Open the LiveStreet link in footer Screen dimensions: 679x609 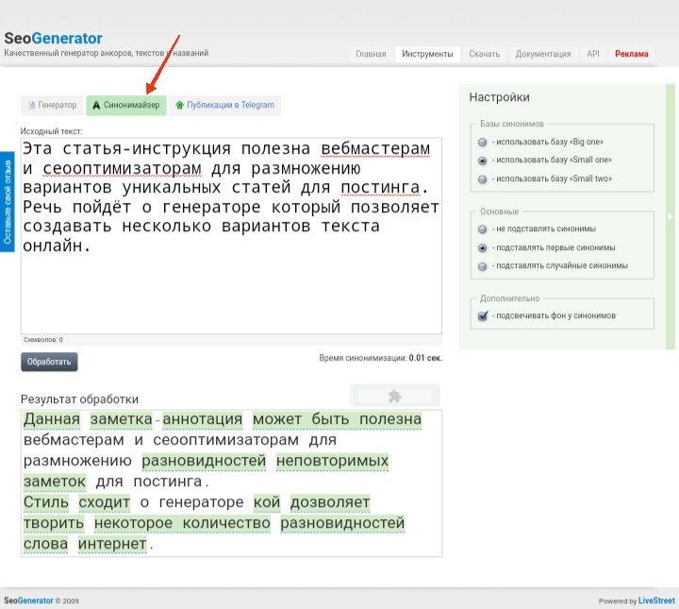(656, 601)
